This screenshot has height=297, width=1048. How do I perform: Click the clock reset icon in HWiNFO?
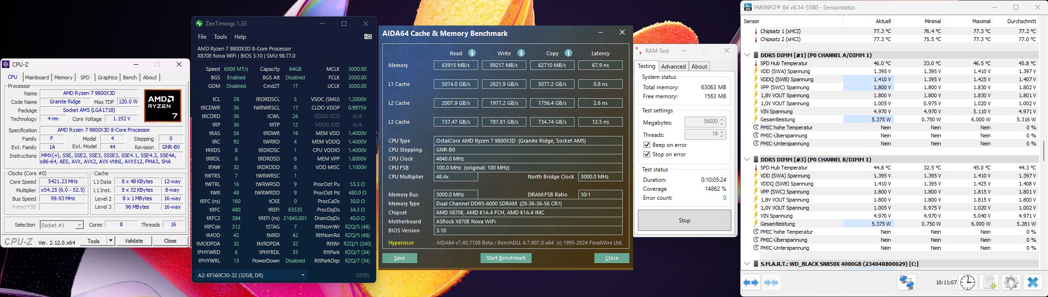[x=968, y=283]
